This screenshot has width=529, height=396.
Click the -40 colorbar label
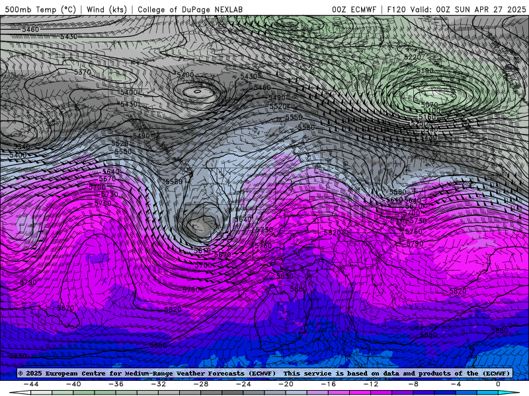coord(73,384)
